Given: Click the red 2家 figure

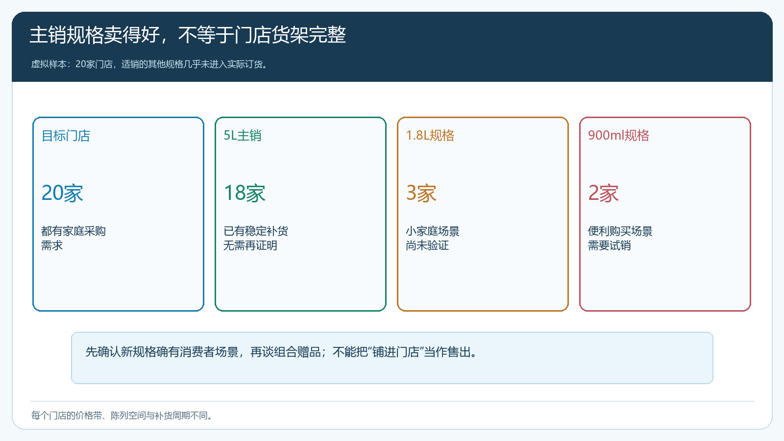Looking at the screenshot, I should click(603, 193).
